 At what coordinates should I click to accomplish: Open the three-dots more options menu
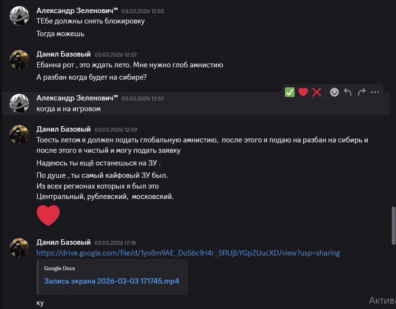tap(375, 92)
